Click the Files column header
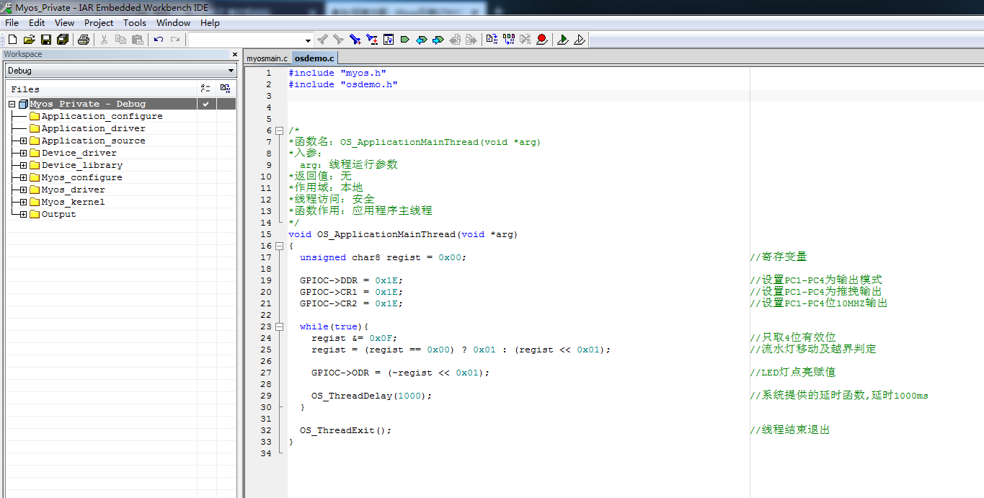Screen dimensions: 984x498 click(101, 89)
